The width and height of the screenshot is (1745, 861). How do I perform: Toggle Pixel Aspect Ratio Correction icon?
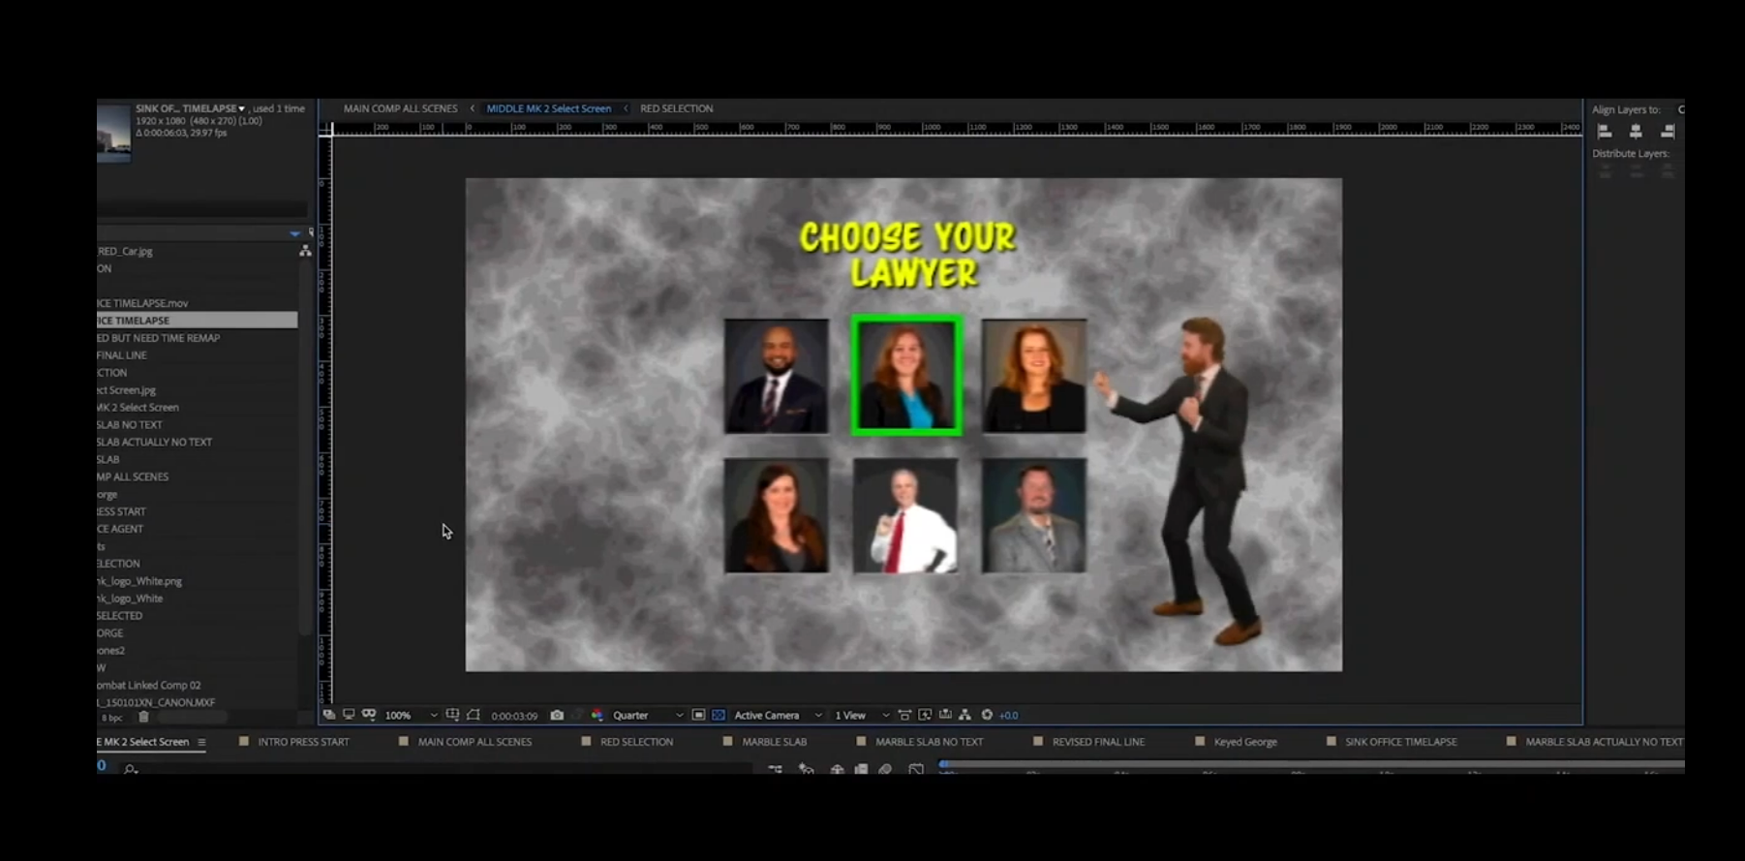click(x=904, y=715)
